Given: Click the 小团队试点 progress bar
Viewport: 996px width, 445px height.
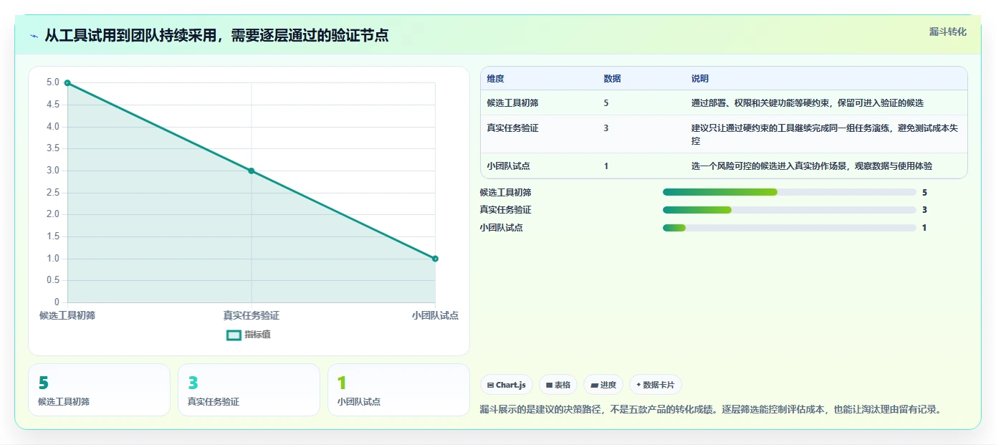Looking at the screenshot, I should tap(790, 228).
